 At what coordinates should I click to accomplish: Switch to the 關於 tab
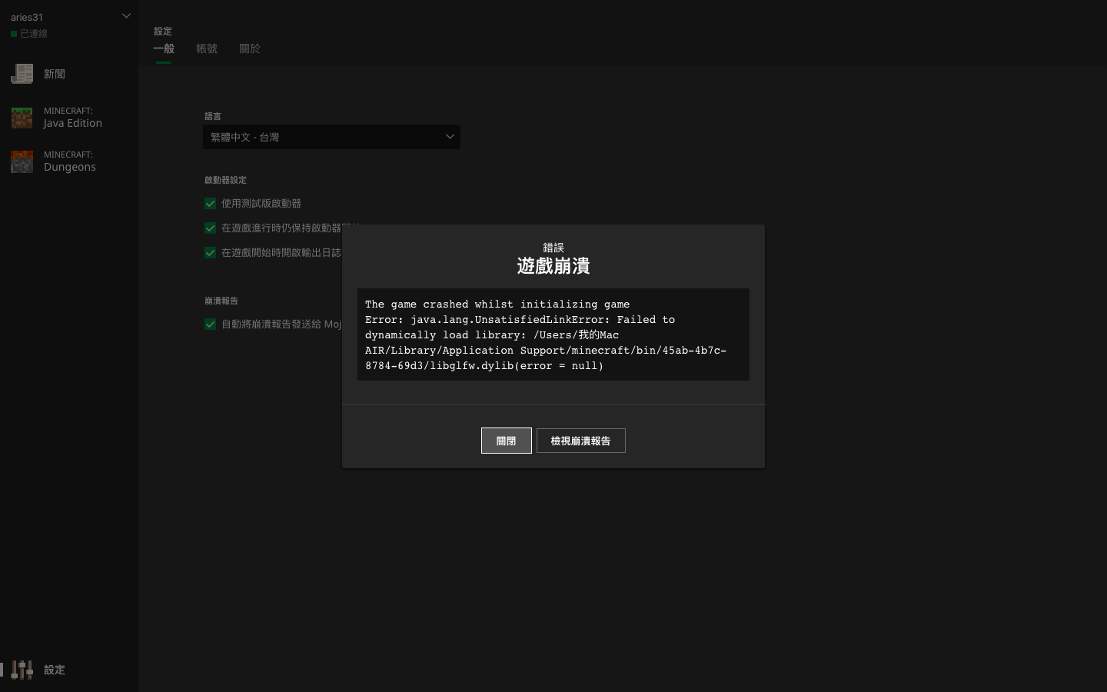click(x=250, y=48)
